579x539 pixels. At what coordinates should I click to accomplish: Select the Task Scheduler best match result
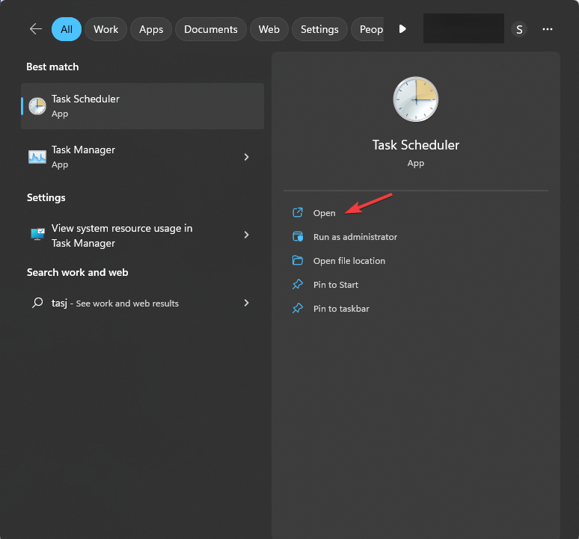click(x=143, y=106)
